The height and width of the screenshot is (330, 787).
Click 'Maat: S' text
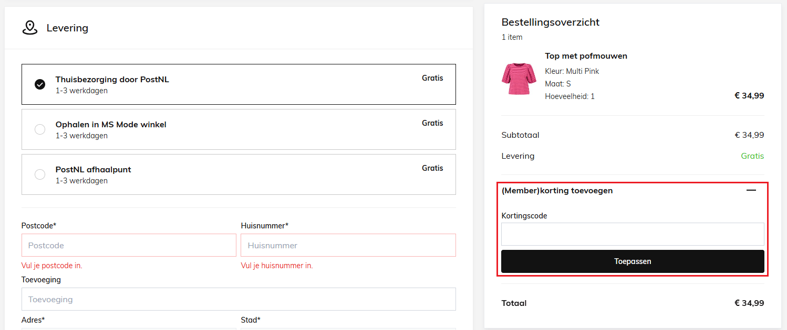pyautogui.click(x=558, y=84)
